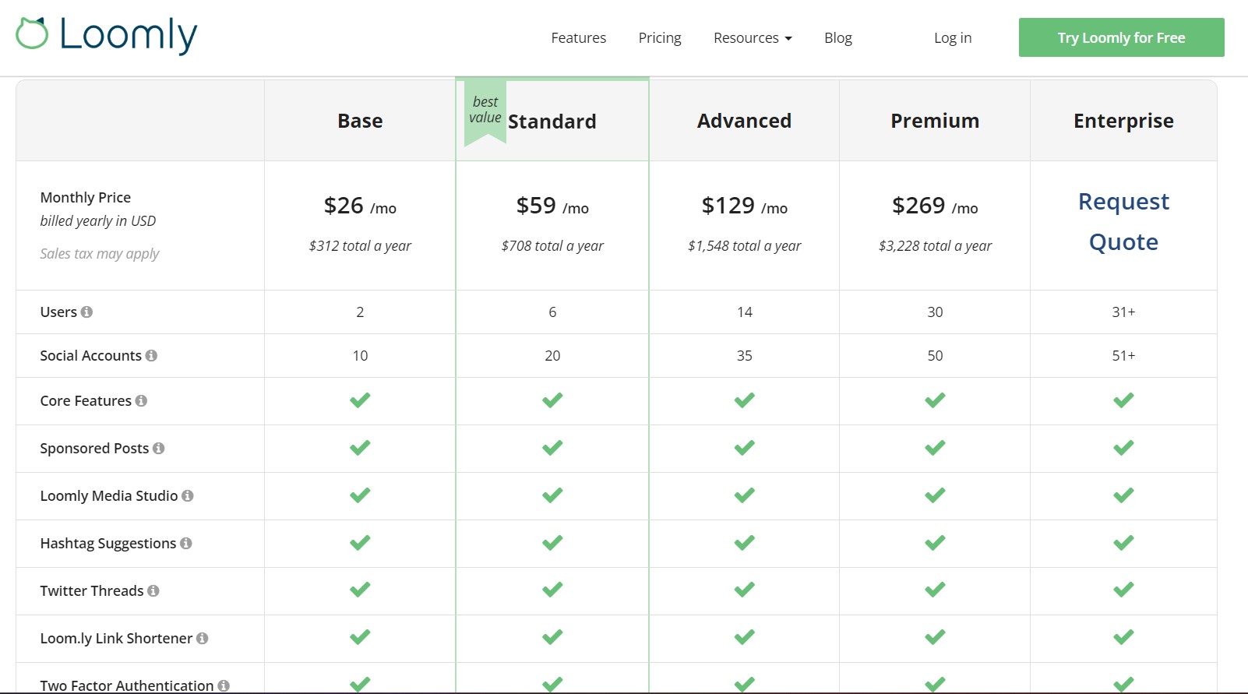This screenshot has width=1248, height=694.
Task: Click the Advanced users value 14
Action: 745,312
